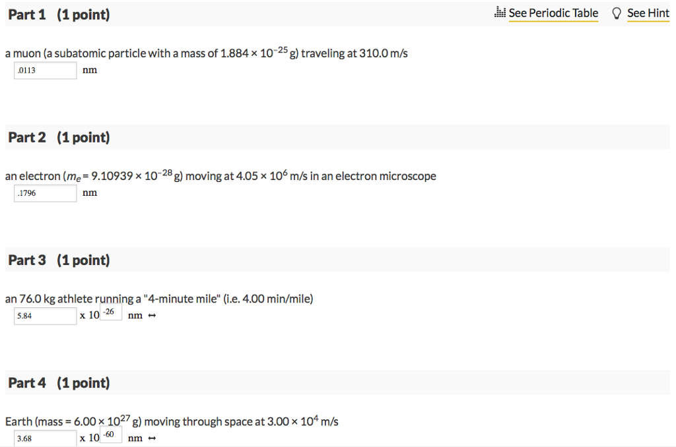
Task: Click the exponent box showing -26
Action: (109, 312)
